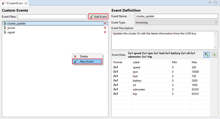This screenshot has height=119, width=220.
Task: Remove the signal event using its X
Action: (x=105, y=32)
